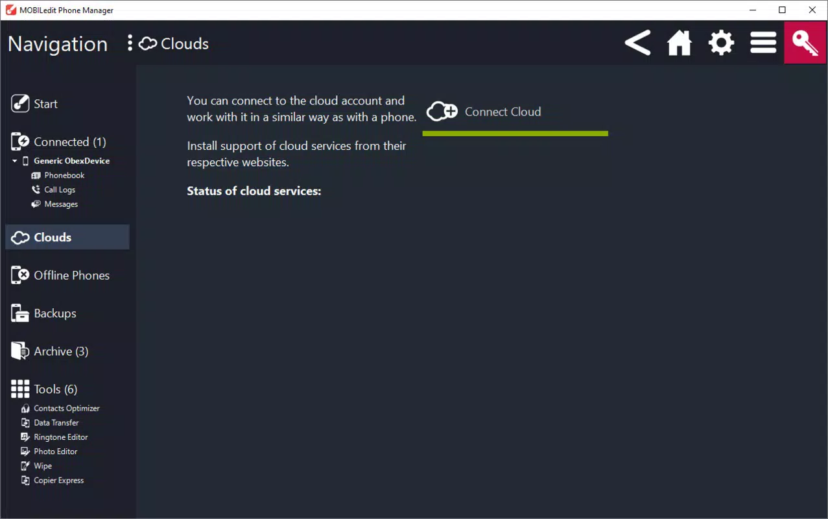Click the red key activation icon
This screenshot has height=519, width=828.
(805, 43)
